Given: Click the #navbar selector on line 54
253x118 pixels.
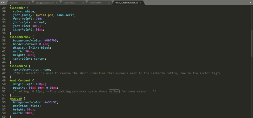Looking at the screenshot, I should (15, 99).
